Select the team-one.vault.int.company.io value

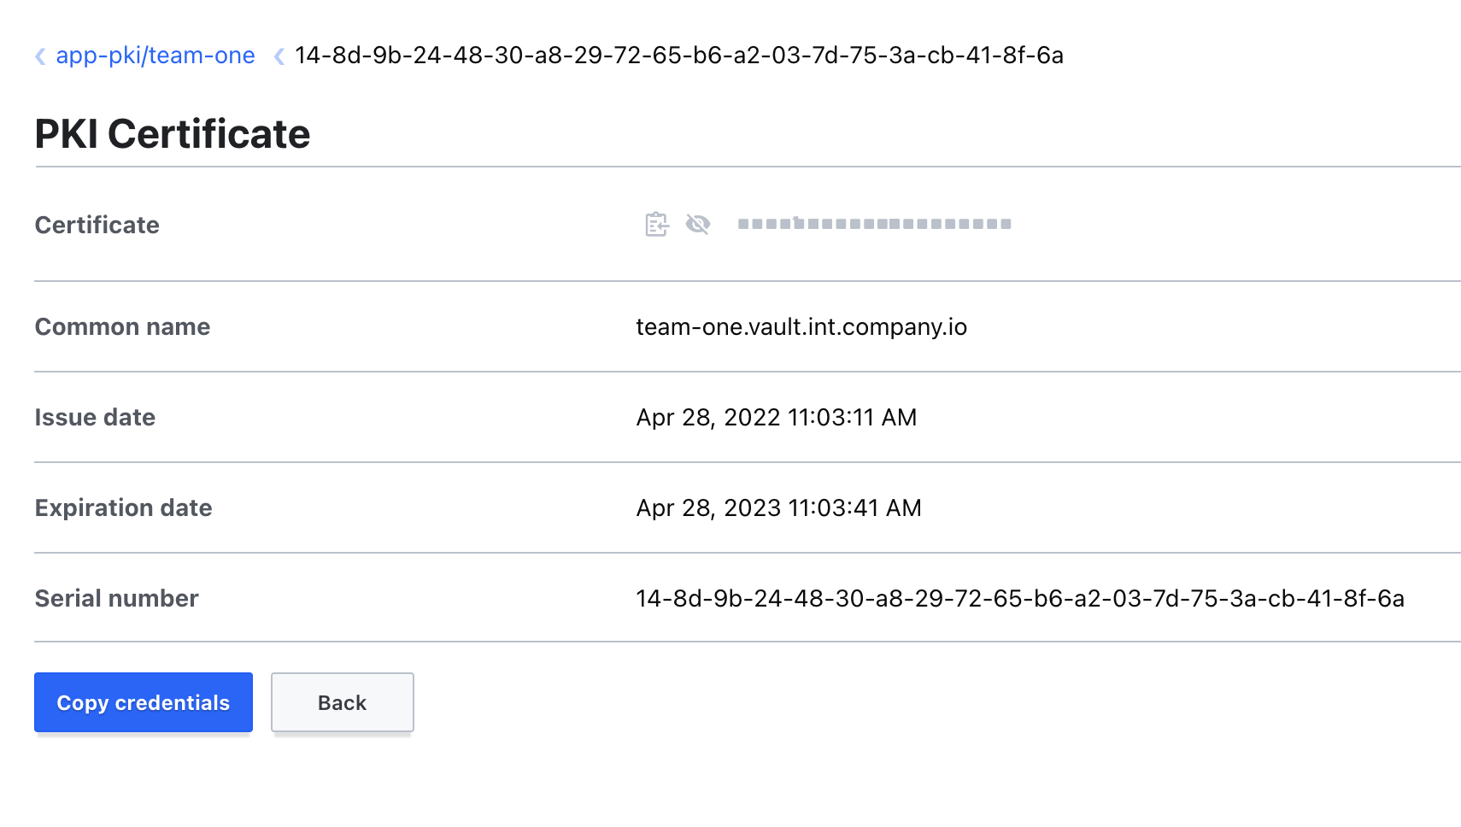[x=801, y=326]
